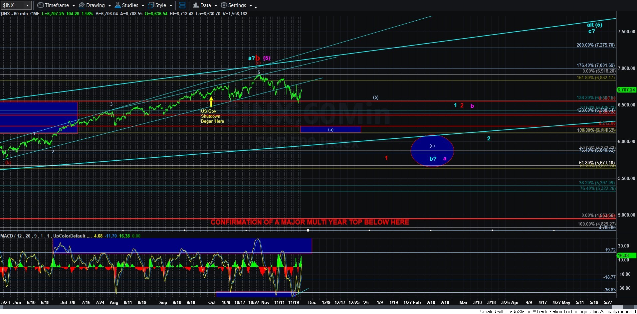Open the Drawing menu label
The height and width of the screenshot is (314, 637).
(95, 5)
